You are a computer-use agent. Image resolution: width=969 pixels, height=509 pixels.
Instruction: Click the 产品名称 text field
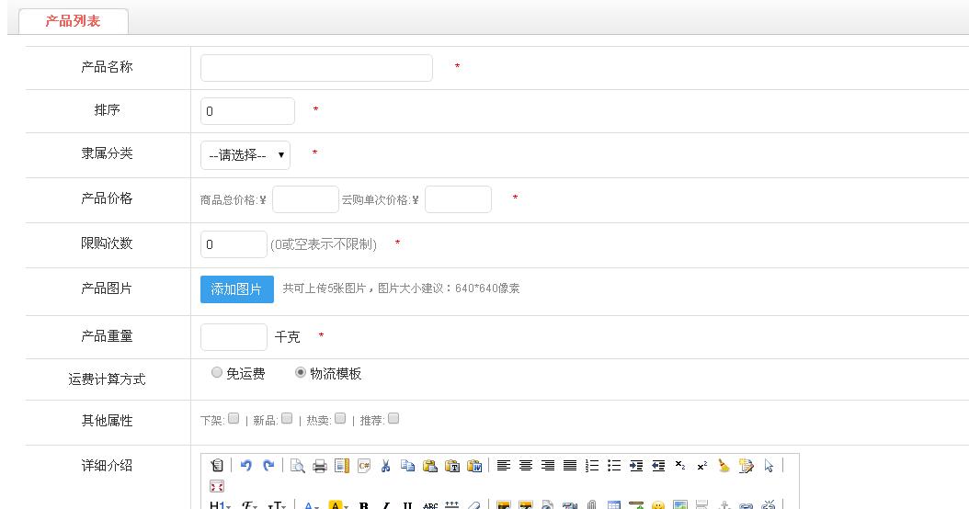pyautogui.click(x=316, y=68)
